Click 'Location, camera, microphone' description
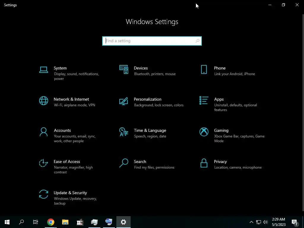 point(238,167)
